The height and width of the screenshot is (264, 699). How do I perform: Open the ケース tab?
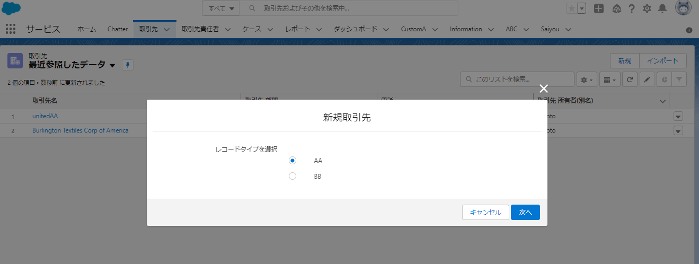point(252,29)
